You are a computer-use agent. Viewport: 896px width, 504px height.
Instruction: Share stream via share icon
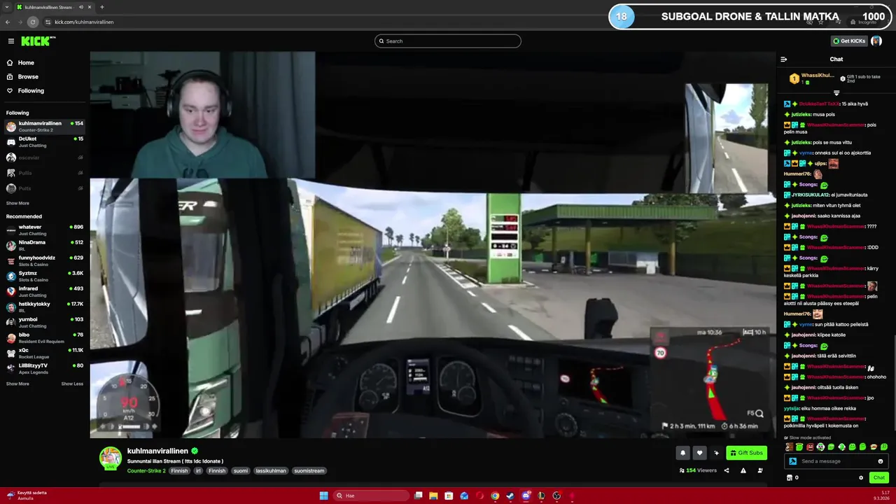point(727,470)
